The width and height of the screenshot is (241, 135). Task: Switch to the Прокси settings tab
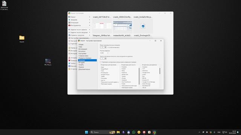(x=81, y=67)
